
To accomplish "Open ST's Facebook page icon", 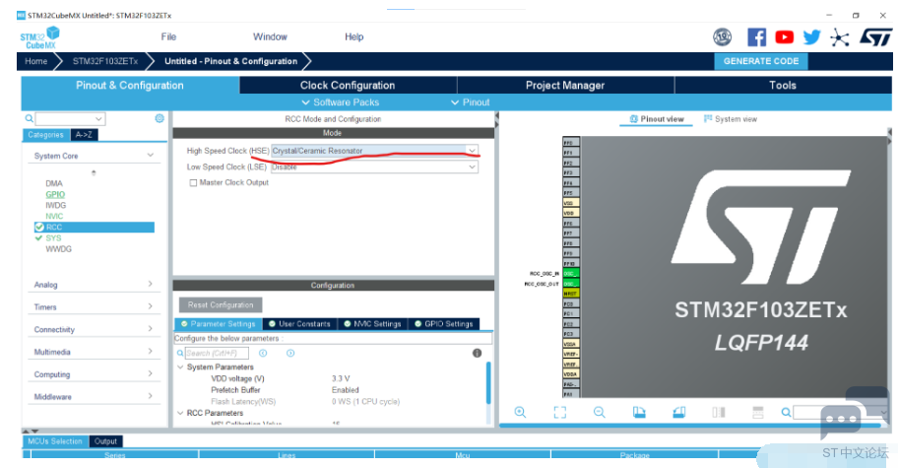I will [756, 37].
